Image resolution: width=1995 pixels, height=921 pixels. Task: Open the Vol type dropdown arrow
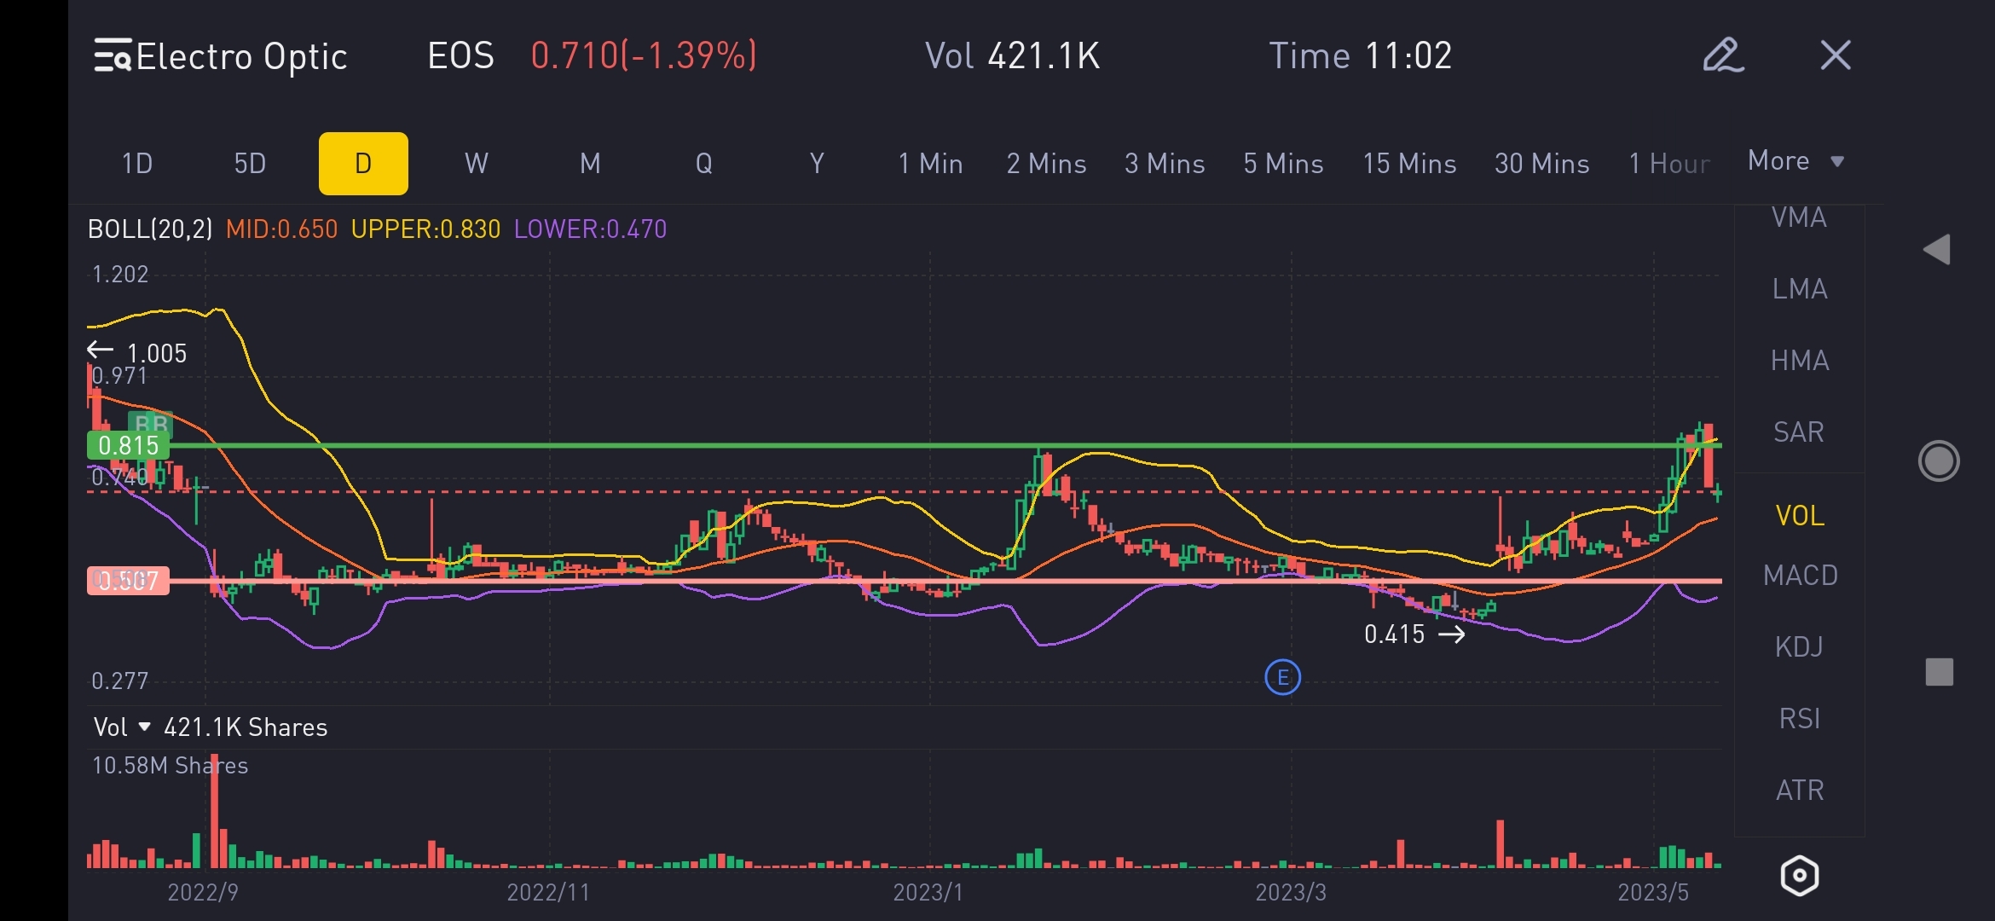[x=144, y=727]
